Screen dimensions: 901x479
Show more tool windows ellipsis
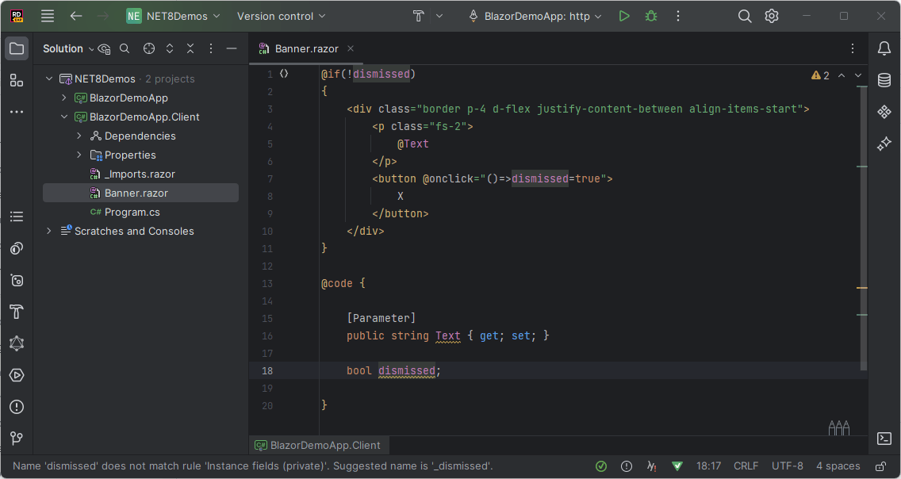coord(17,112)
